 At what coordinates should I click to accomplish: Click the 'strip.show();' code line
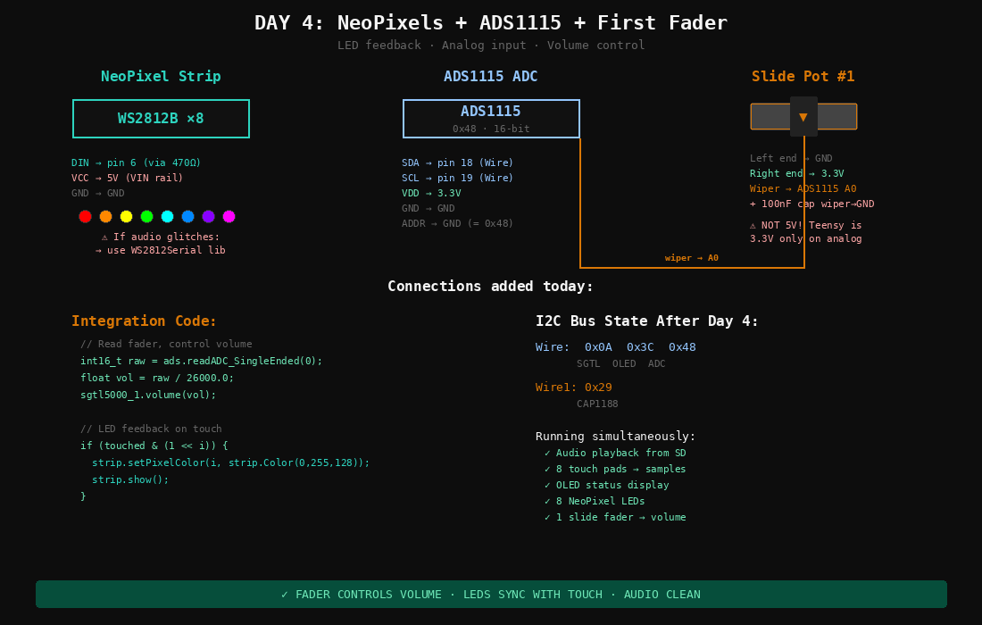tap(130, 479)
